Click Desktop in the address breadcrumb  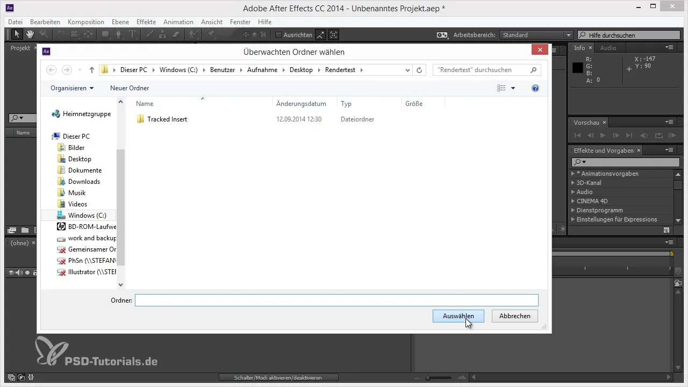(301, 70)
